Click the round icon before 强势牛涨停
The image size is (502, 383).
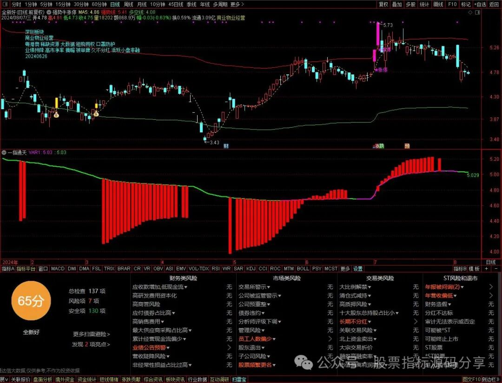pyautogui.click(x=49, y=13)
